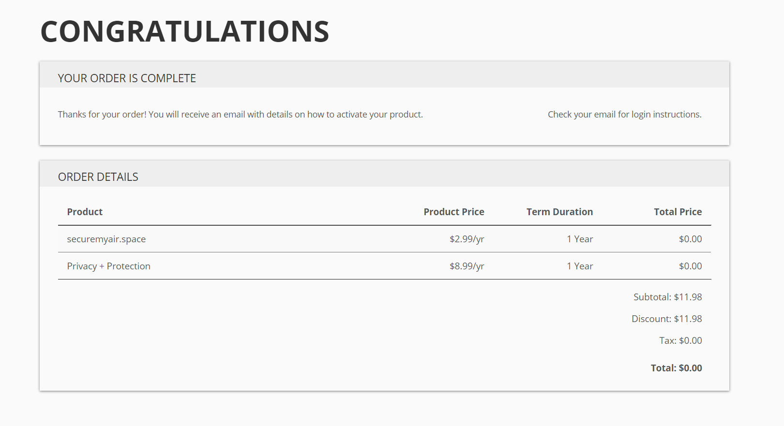
Task: Click 'Check your email for login instructions' text
Action: tap(624, 115)
